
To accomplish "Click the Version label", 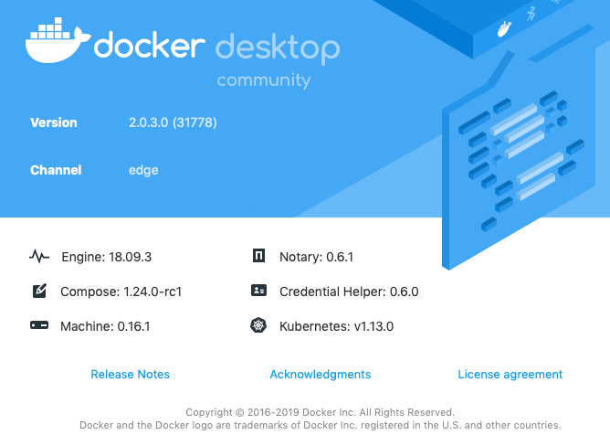I will [x=54, y=122].
